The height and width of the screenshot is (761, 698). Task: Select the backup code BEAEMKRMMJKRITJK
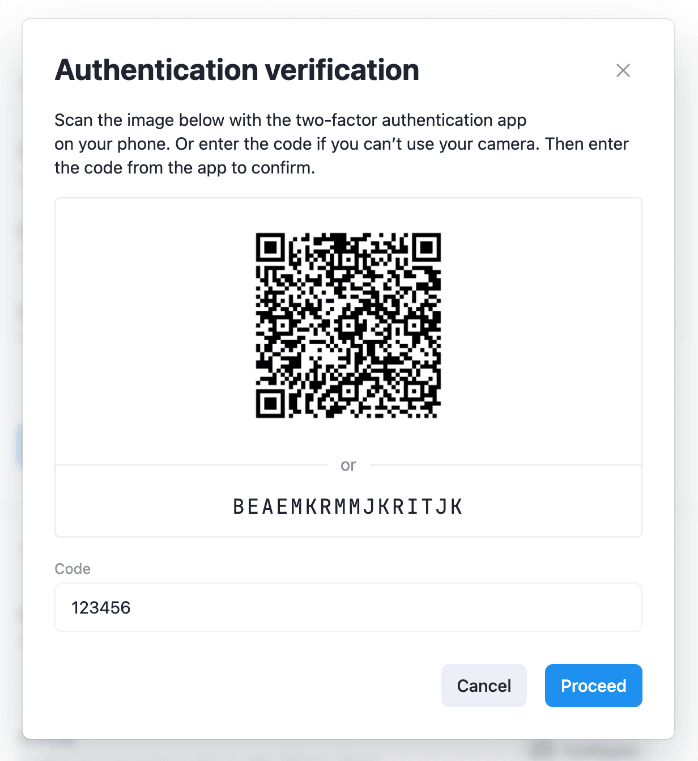coord(347,506)
